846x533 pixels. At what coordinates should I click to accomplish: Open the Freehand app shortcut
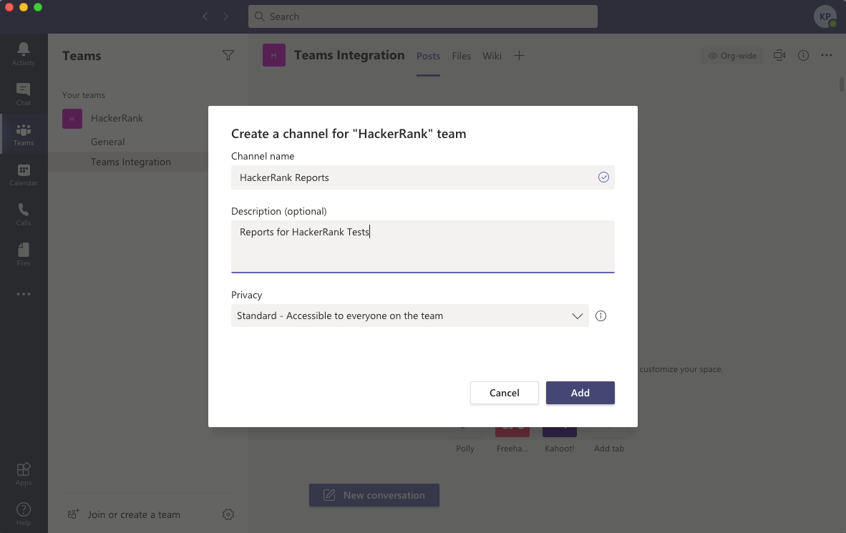(x=512, y=440)
